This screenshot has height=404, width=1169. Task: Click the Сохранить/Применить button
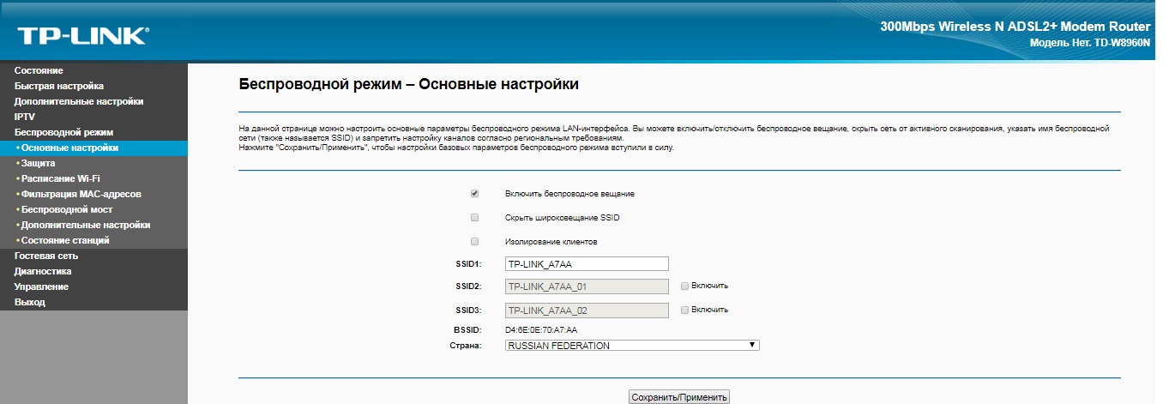point(678,397)
